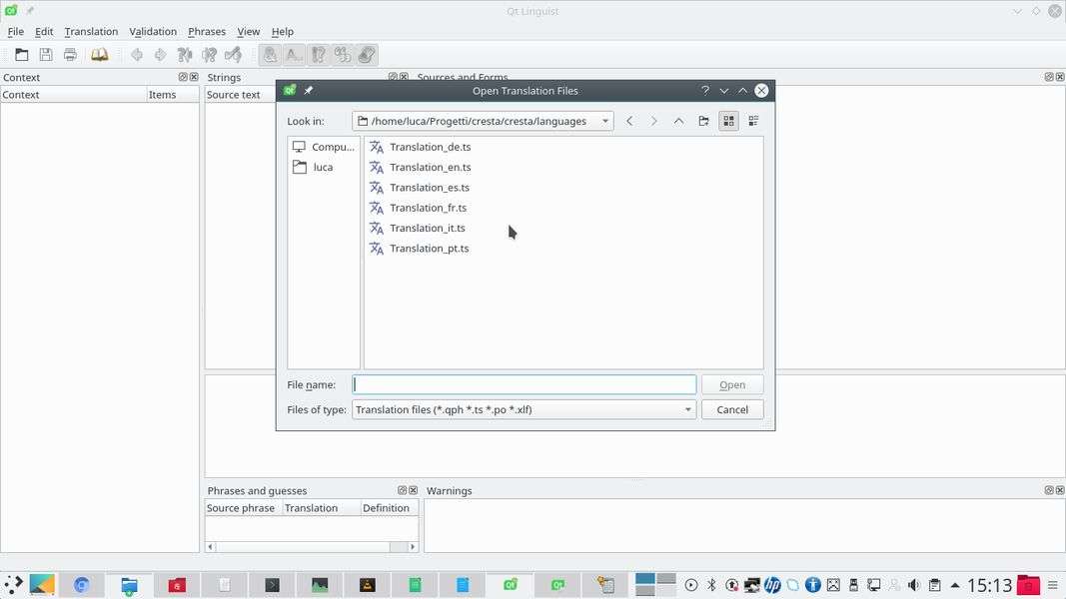The width and height of the screenshot is (1066, 599).
Task: Expand the Look in path dropdown
Action: click(604, 121)
